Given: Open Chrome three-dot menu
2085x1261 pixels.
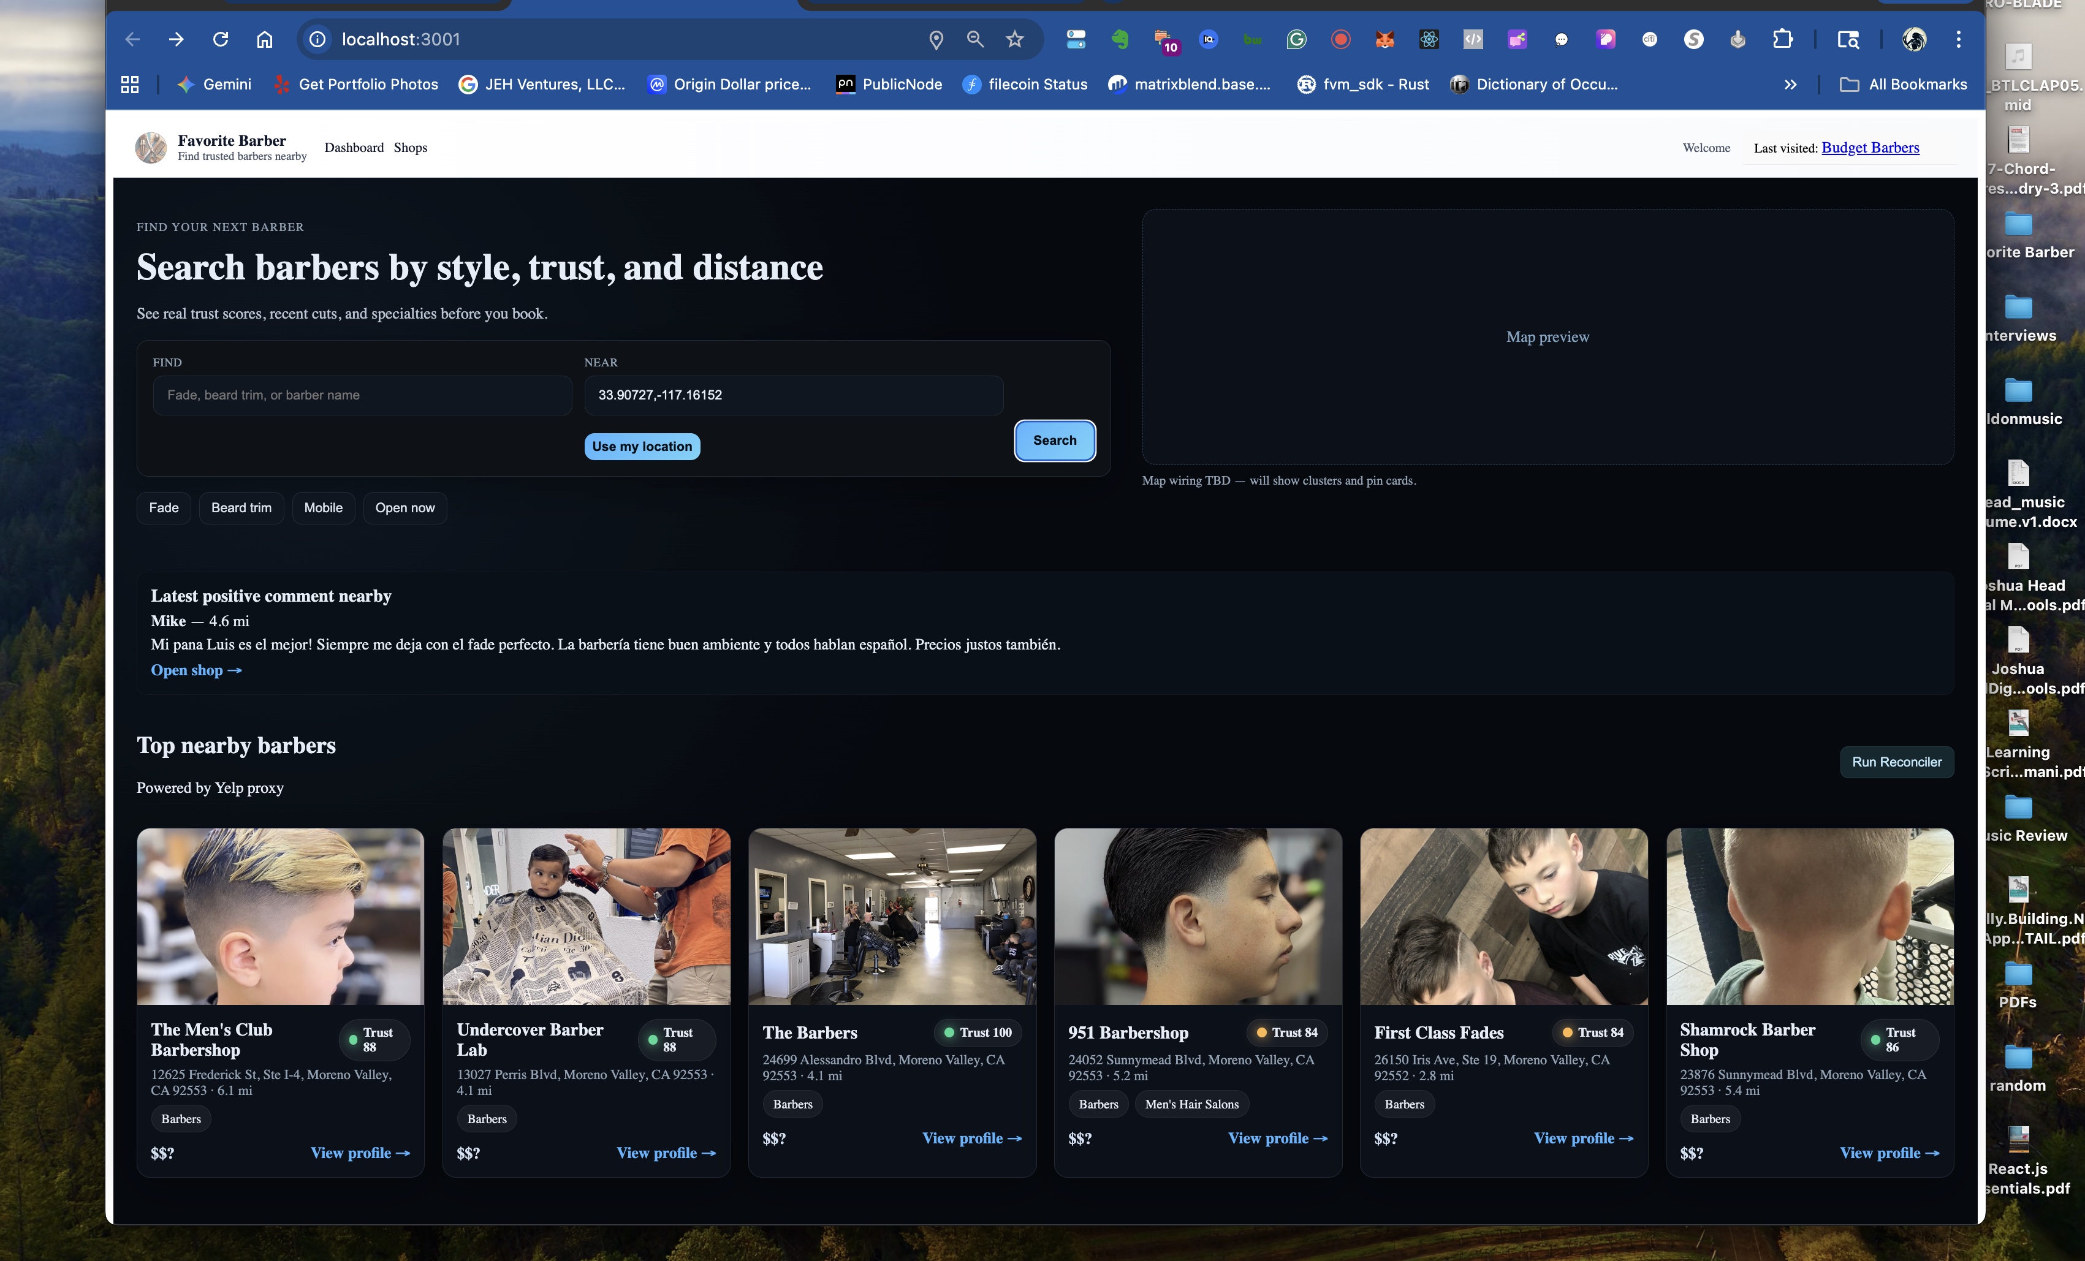Looking at the screenshot, I should (x=1958, y=39).
